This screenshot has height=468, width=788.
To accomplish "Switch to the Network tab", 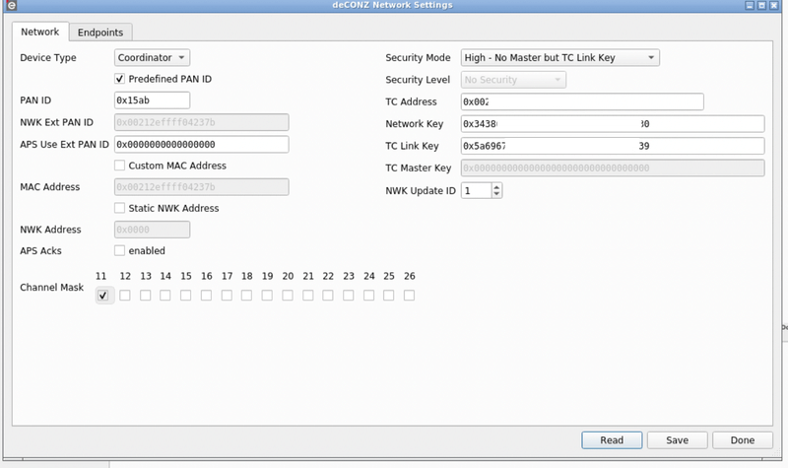I will click(x=40, y=33).
